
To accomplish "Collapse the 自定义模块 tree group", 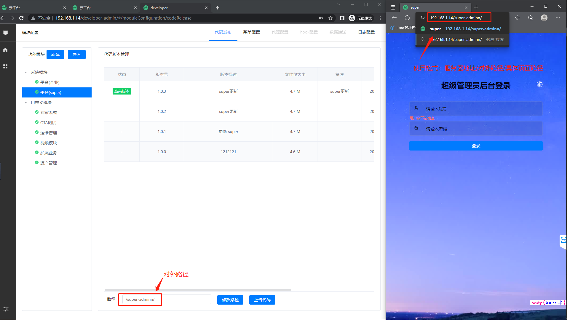I will [26, 103].
